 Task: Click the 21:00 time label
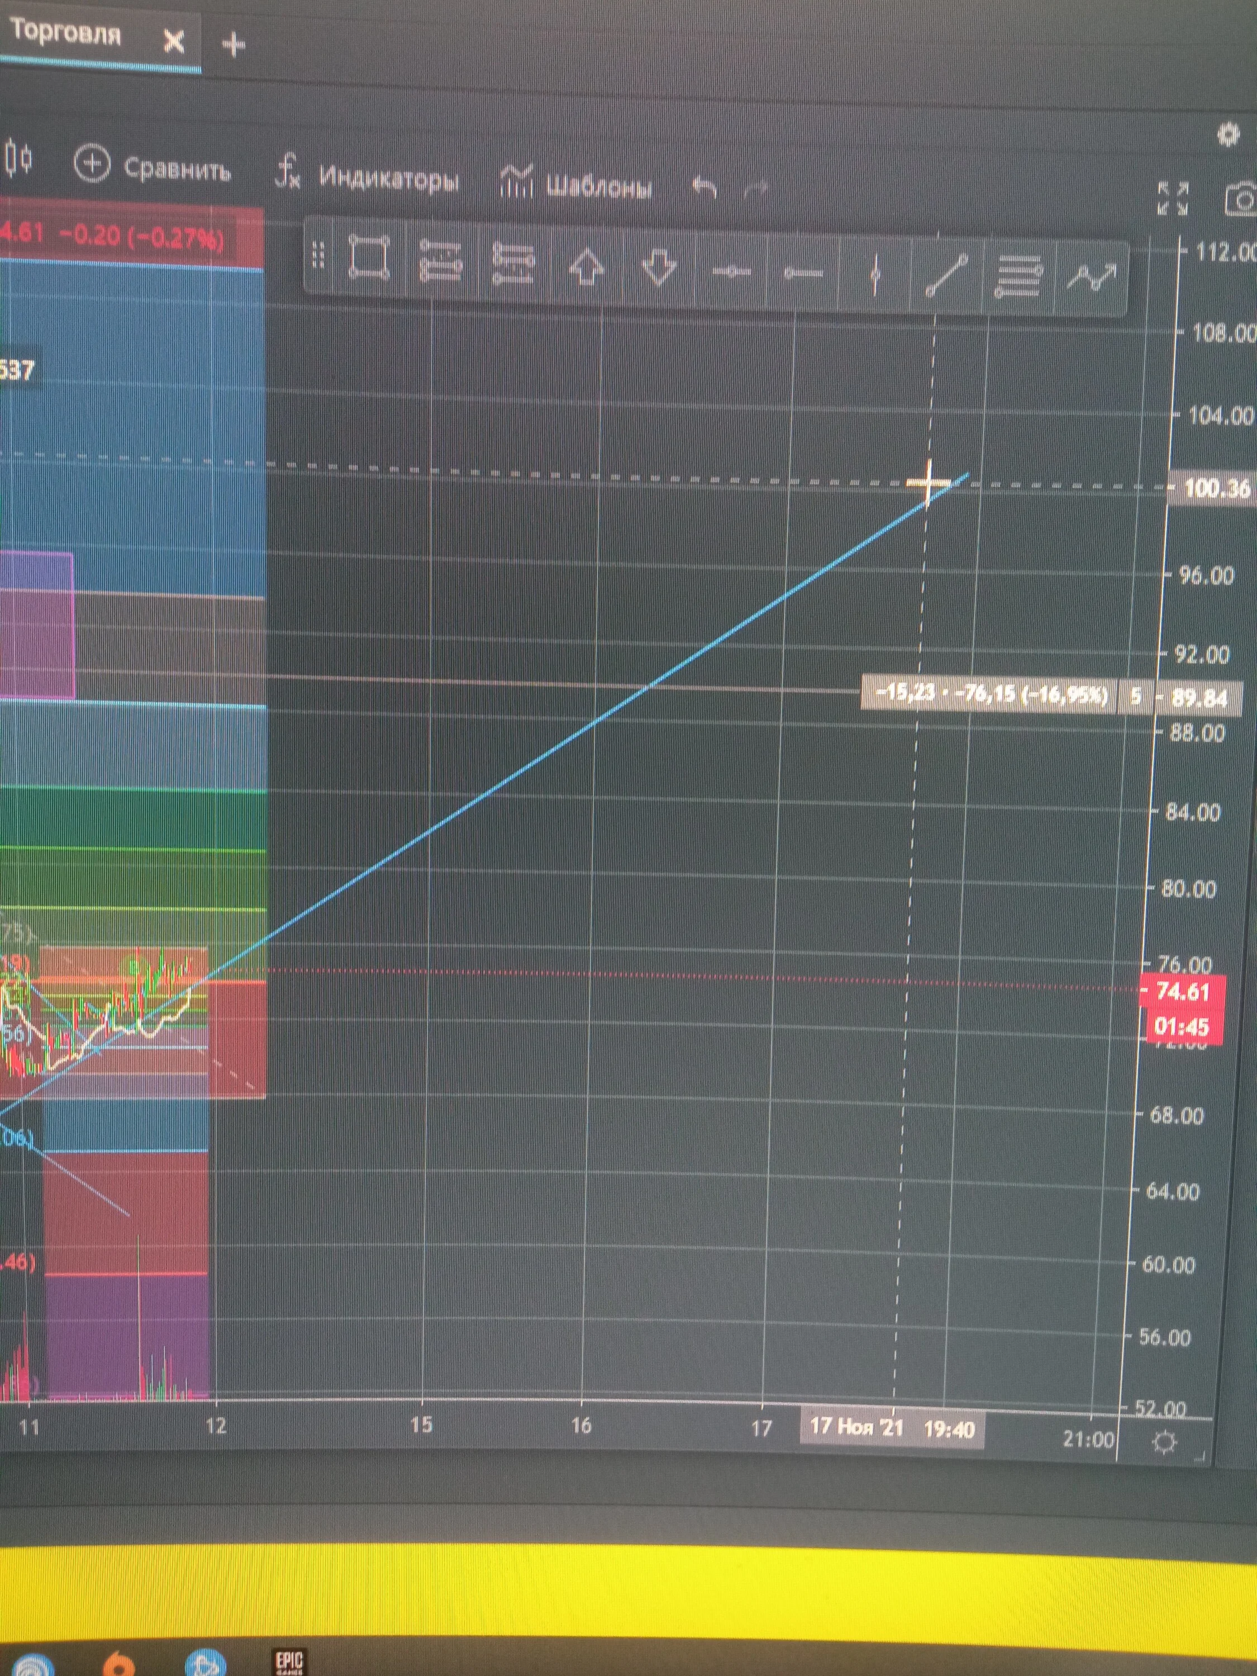click(x=1088, y=1440)
